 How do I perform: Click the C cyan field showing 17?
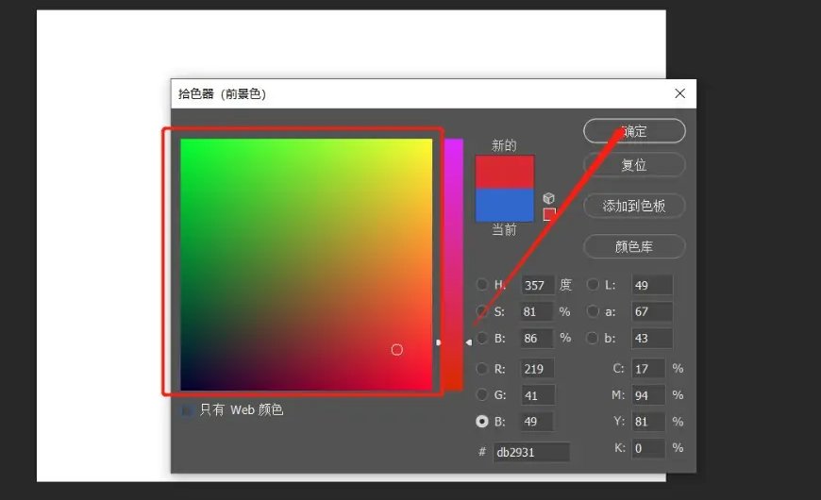(648, 369)
